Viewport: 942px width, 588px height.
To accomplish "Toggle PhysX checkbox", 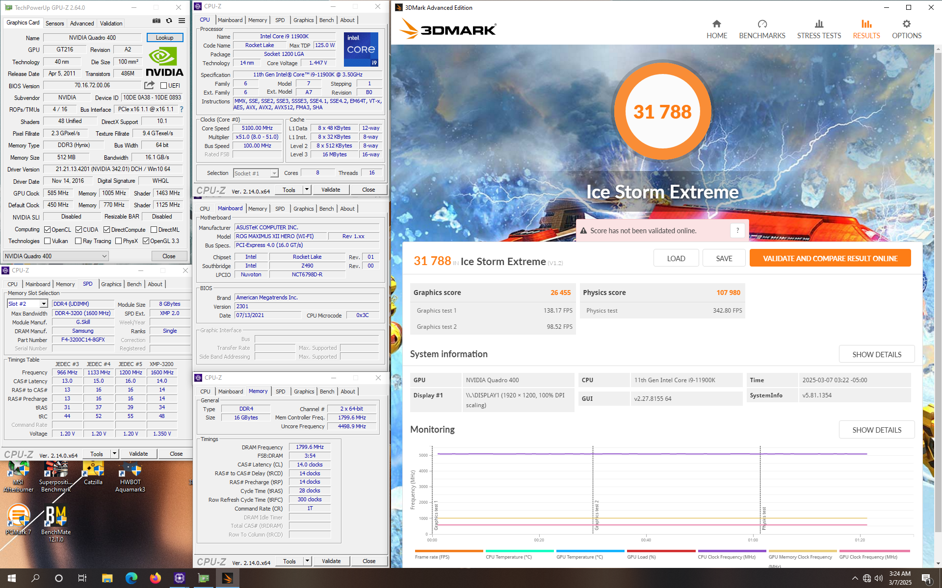I will tap(118, 241).
